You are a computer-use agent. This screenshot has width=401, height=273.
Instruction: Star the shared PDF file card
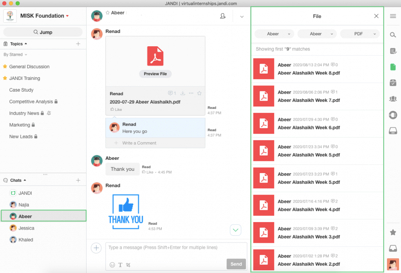[199, 93]
